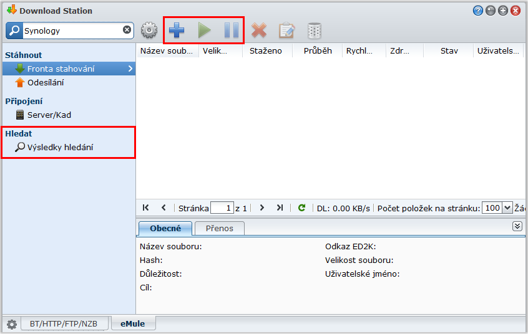Sort by the Stav column header
The image size is (528, 334).
coord(449,51)
